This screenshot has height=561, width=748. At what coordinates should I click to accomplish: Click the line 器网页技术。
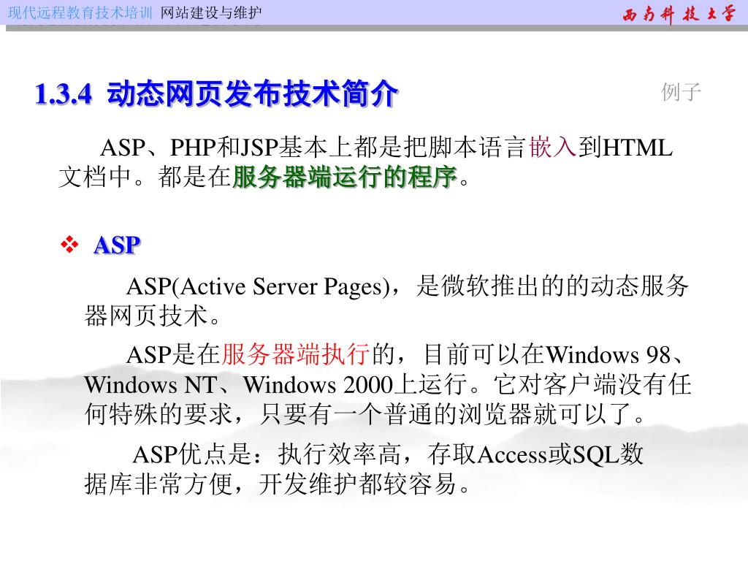(x=152, y=316)
